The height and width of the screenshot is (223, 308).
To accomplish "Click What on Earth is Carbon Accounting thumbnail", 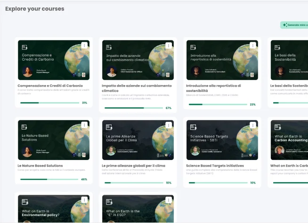I will coord(289,140).
